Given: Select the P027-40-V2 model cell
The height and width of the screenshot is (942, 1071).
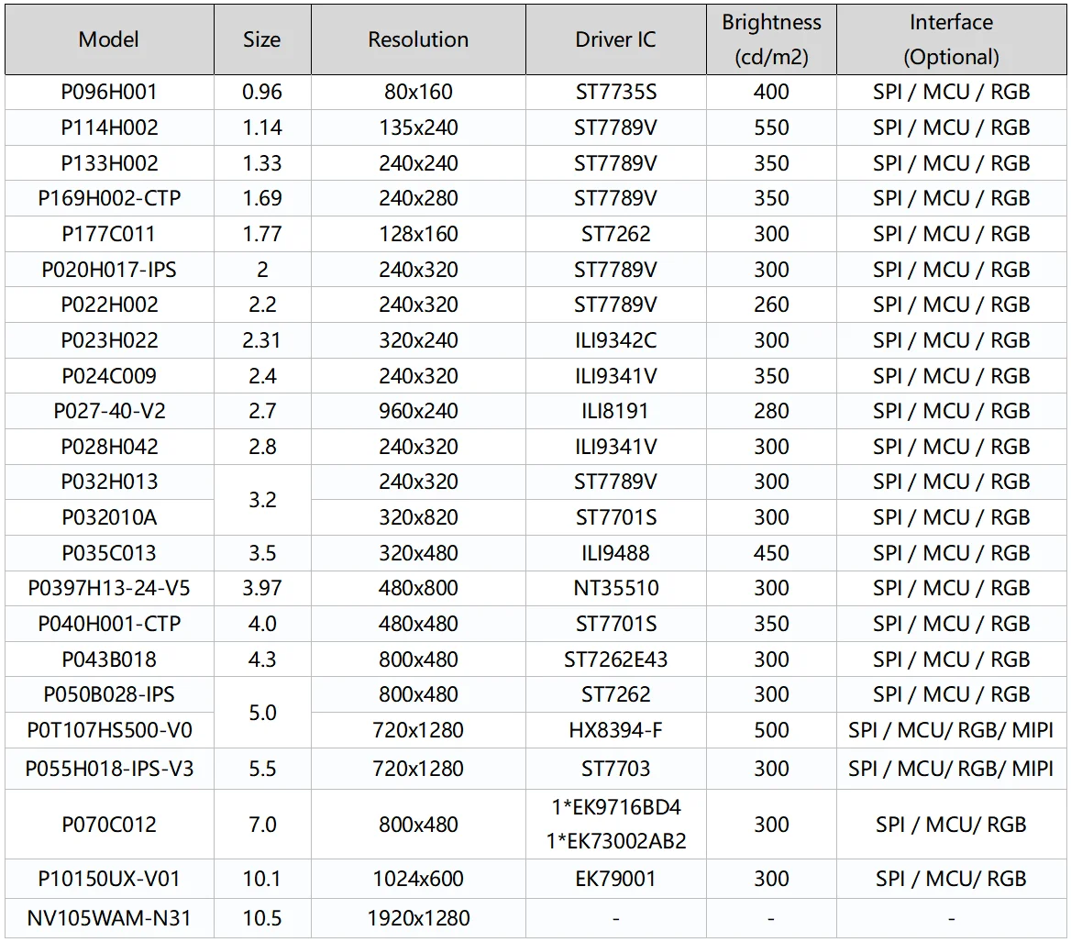Looking at the screenshot, I should pos(109,411).
